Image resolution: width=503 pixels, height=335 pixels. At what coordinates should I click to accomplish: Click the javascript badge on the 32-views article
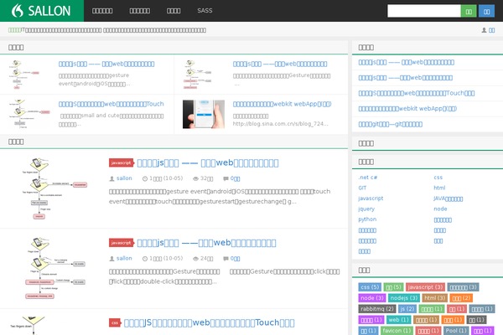[121, 162]
